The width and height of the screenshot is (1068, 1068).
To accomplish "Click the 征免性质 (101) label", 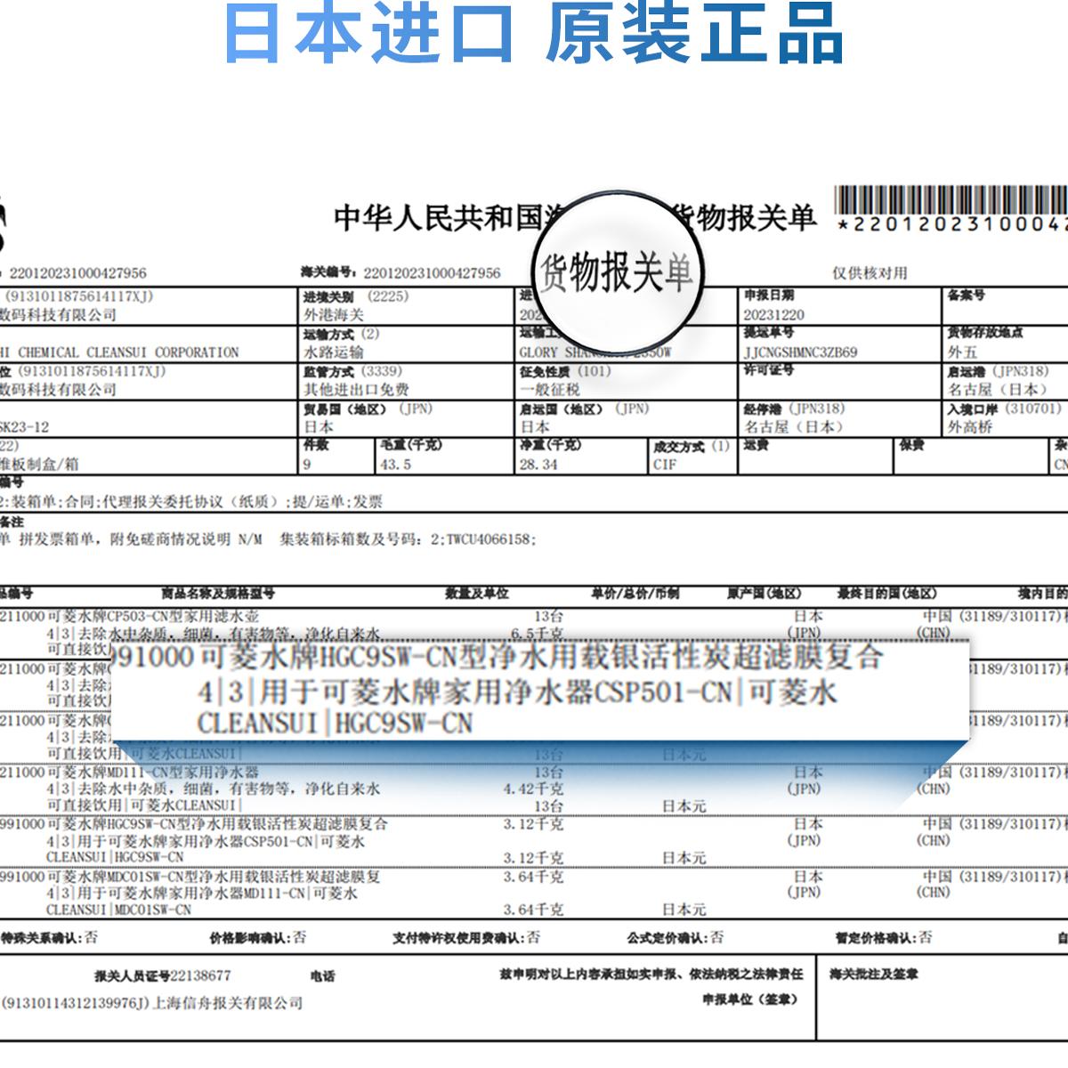I will point(565,371).
